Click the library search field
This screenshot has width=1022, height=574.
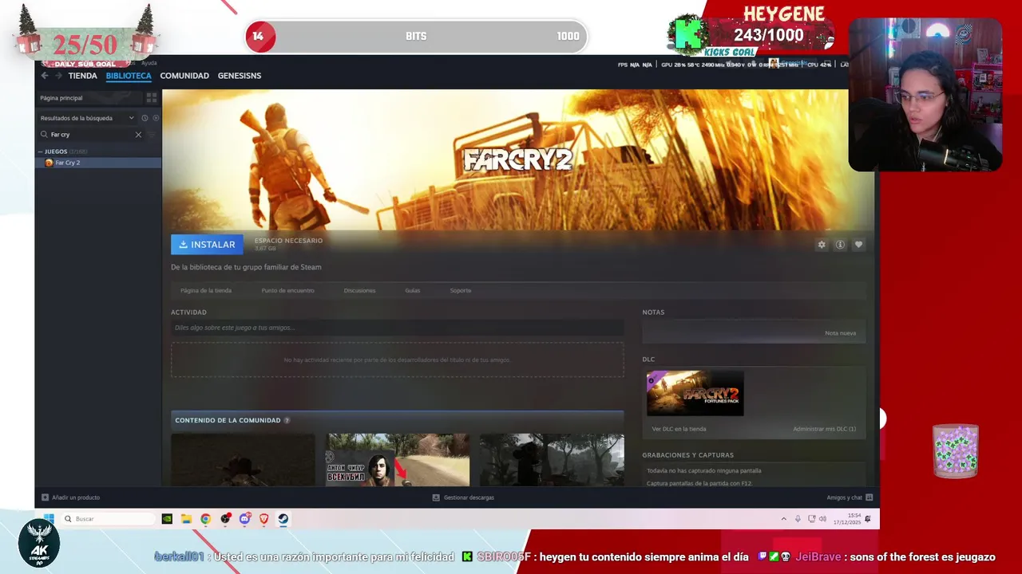click(92, 135)
